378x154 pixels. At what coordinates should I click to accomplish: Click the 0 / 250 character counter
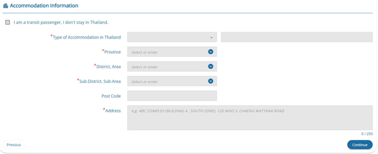367,134
